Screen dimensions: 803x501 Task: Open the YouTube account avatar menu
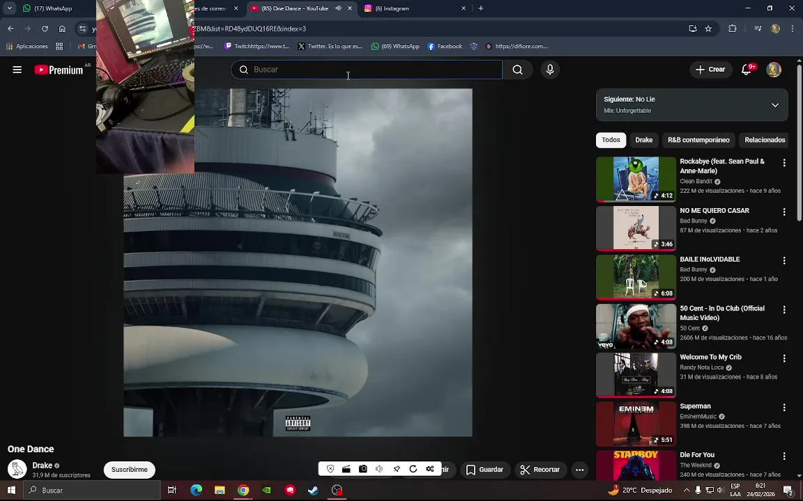coord(773,70)
